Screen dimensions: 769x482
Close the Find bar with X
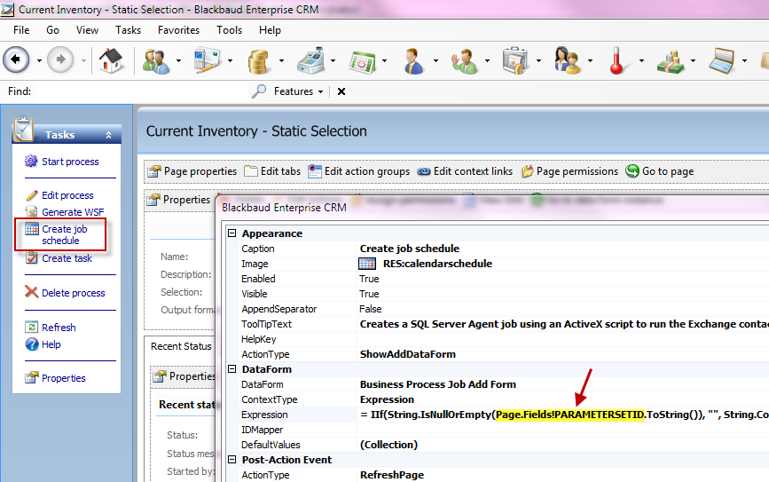click(x=341, y=91)
